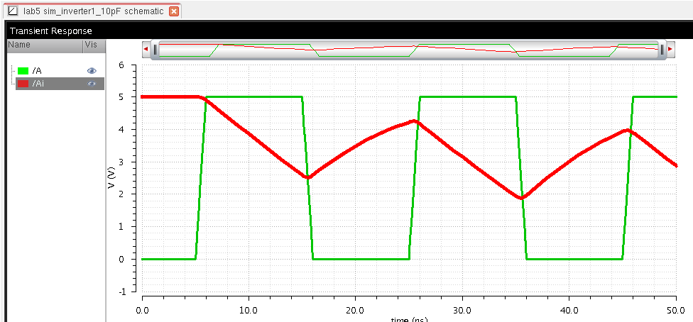This screenshot has width=693, height=322.
Task: Select the lab5 sim_inverter1_10pF schematic tab
Action: pyautogui.click(x=92, y=11)
